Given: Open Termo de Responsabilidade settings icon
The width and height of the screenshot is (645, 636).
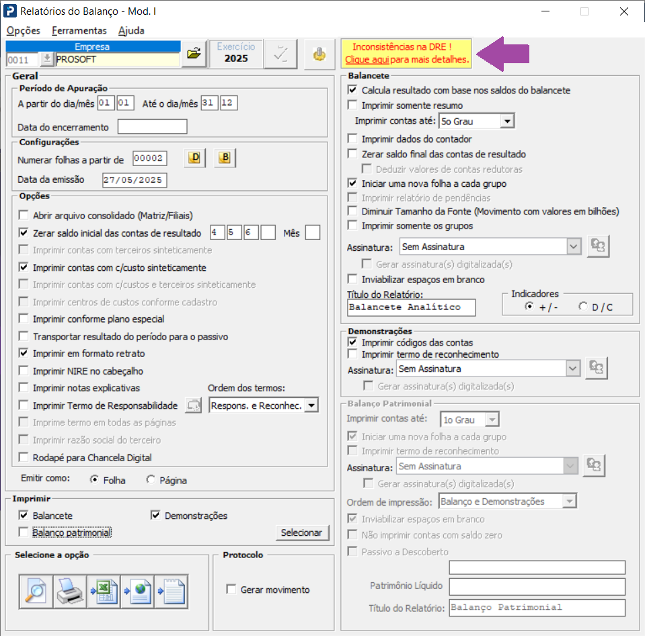Looking at the screenshot, I should pyautogui.click(x=193, y=405).
